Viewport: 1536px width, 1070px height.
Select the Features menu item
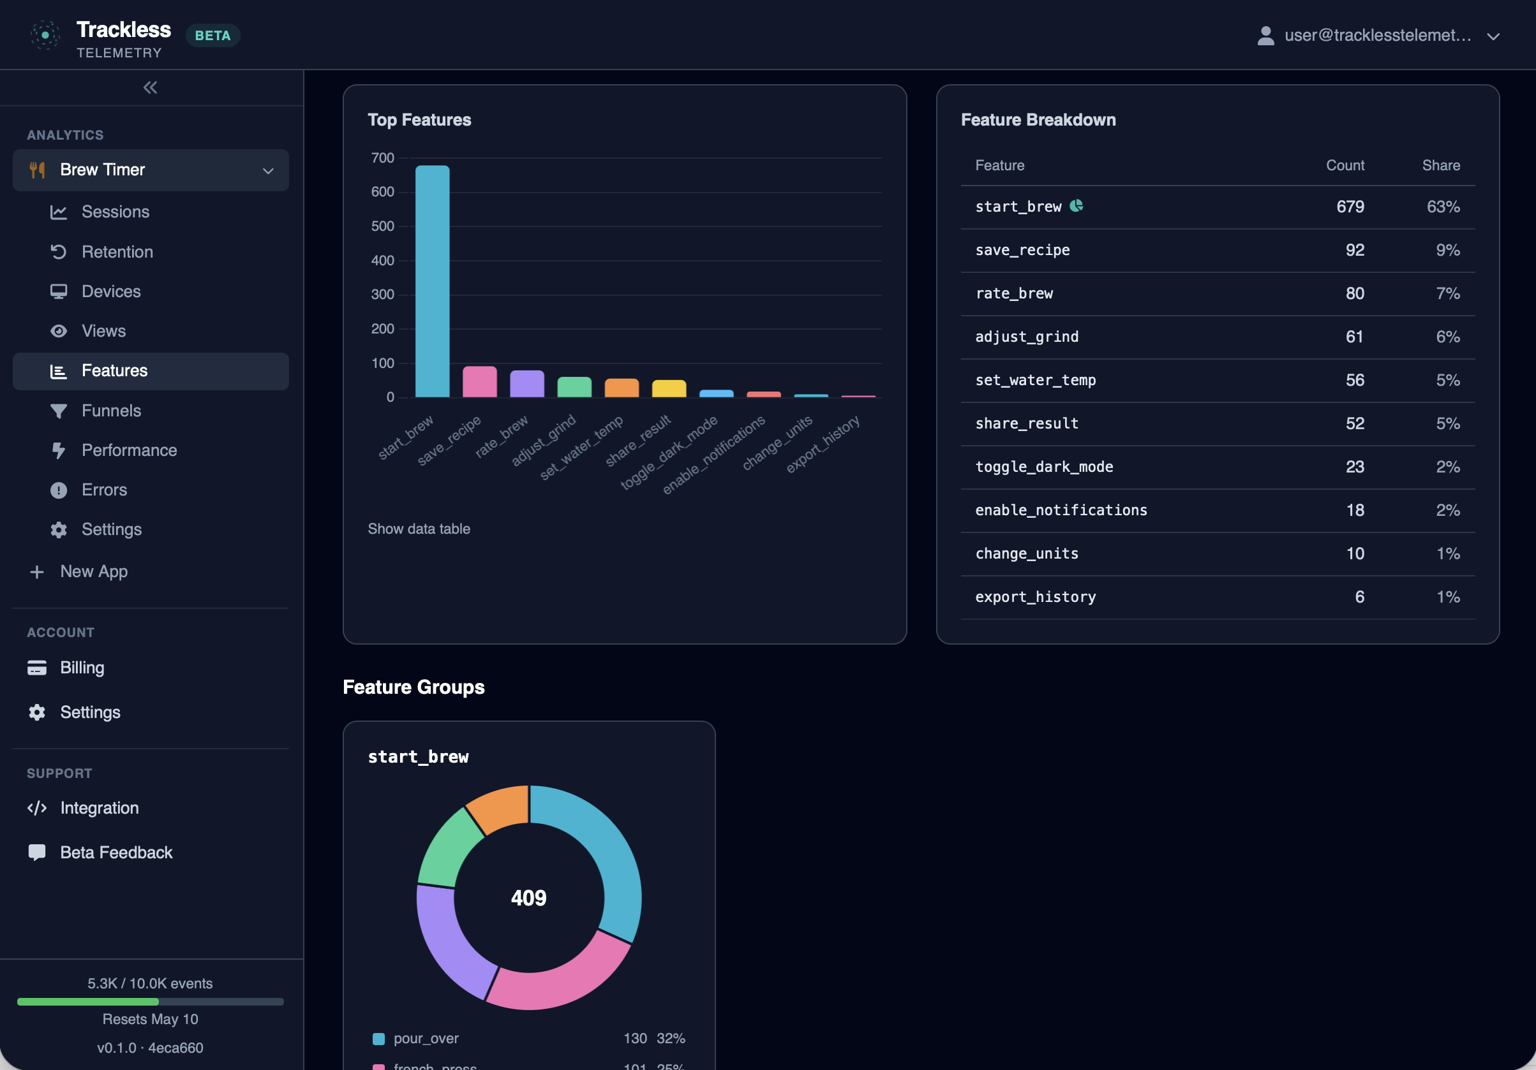click(151, 371)
